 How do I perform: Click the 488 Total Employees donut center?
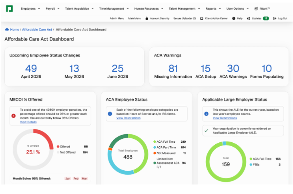point(128,157)
